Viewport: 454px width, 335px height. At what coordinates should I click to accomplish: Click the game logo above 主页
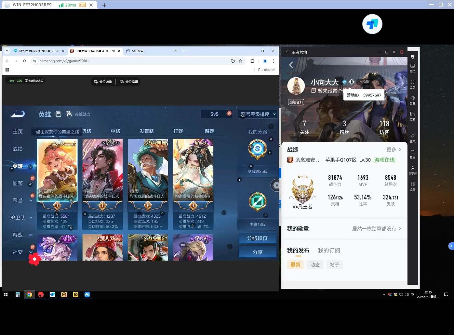click(x=18, y=114)
